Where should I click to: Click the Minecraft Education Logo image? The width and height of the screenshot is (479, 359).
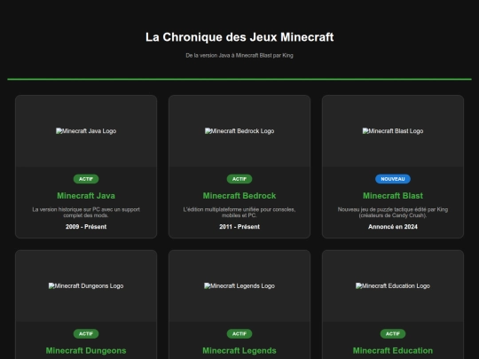[x=393, y=285]
